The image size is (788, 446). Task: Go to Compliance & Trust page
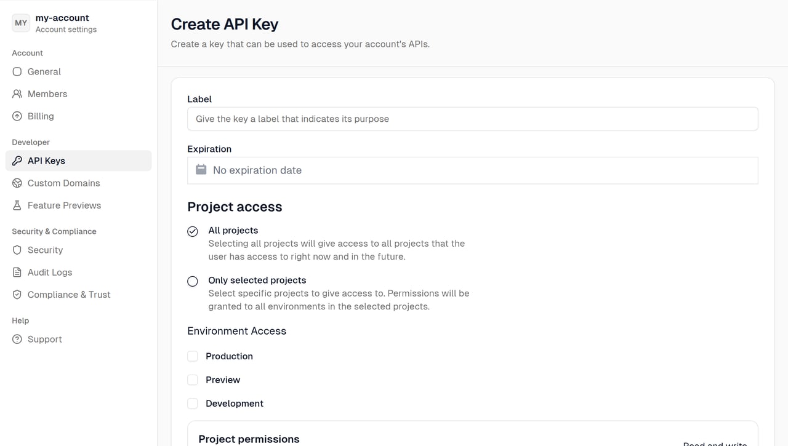tap(78, 294)
